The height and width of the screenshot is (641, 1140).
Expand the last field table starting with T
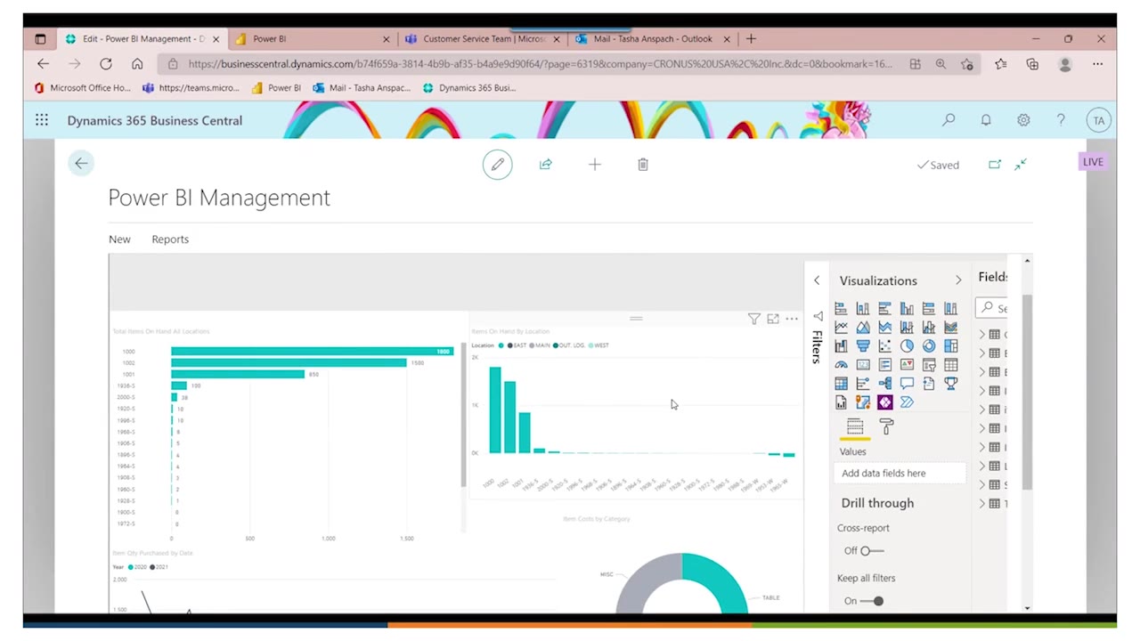pos(982,504)
